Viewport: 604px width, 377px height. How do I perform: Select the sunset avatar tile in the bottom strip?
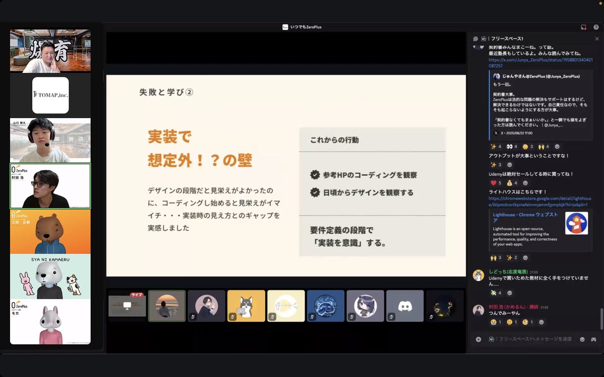coord(167,306)
